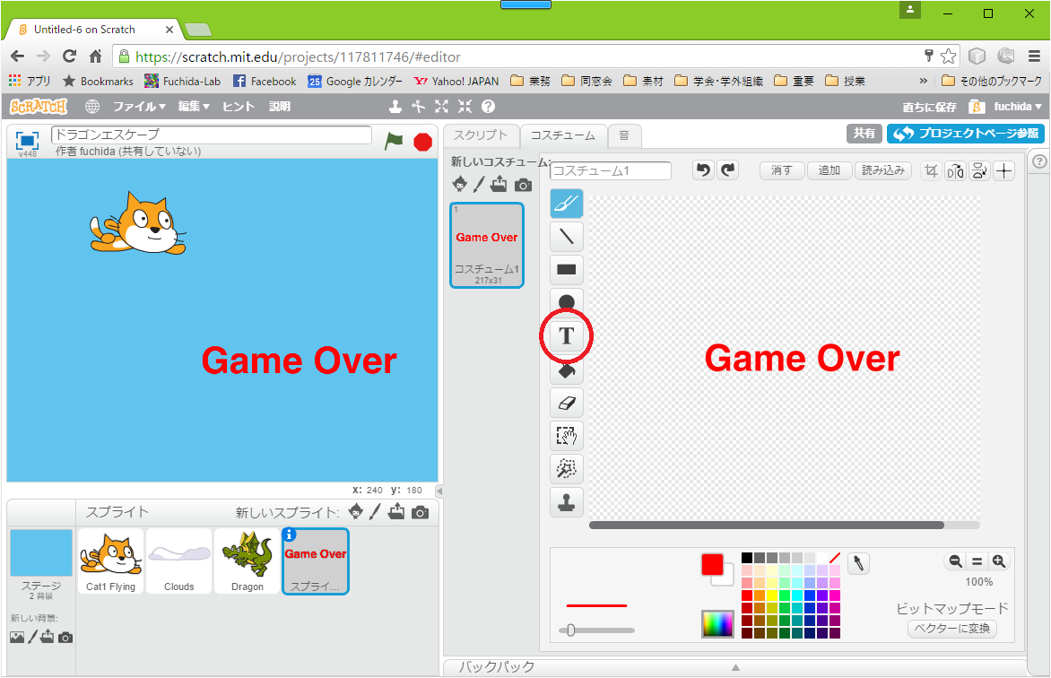Image resolution: width=1051 pixels, height=678 pixels.
Task: Switch to the スクリプト tab
Action: (x=481, y=135)
